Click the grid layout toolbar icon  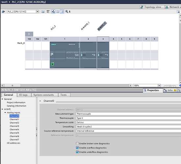point(58,11)
